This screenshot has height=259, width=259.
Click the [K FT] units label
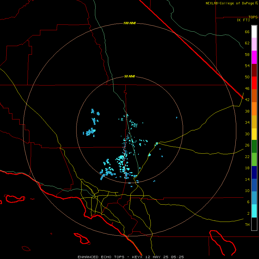pos(243,20)
